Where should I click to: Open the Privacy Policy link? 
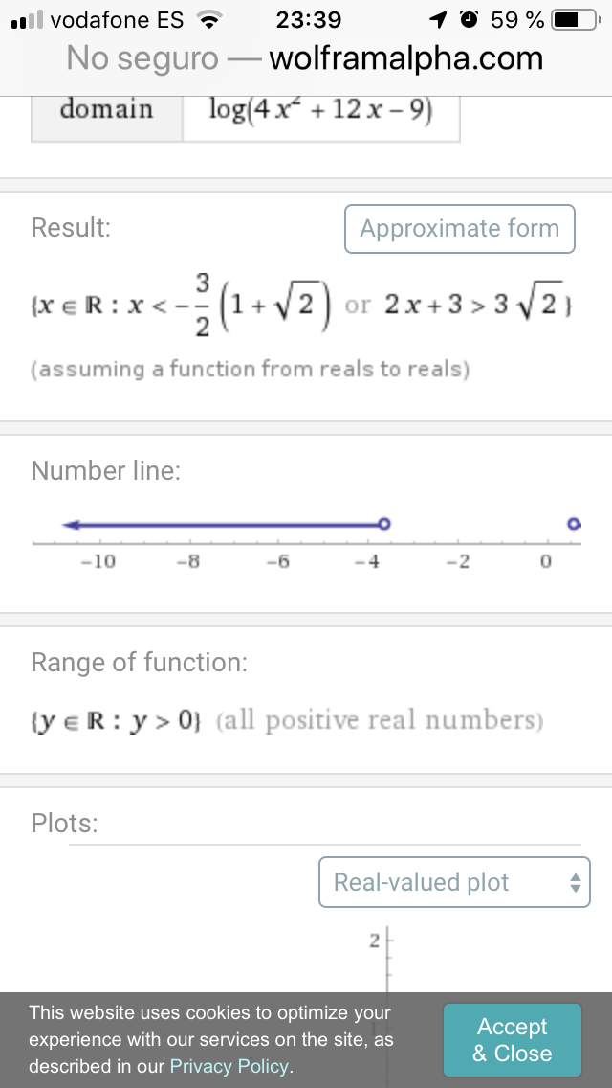[229, 1066]
